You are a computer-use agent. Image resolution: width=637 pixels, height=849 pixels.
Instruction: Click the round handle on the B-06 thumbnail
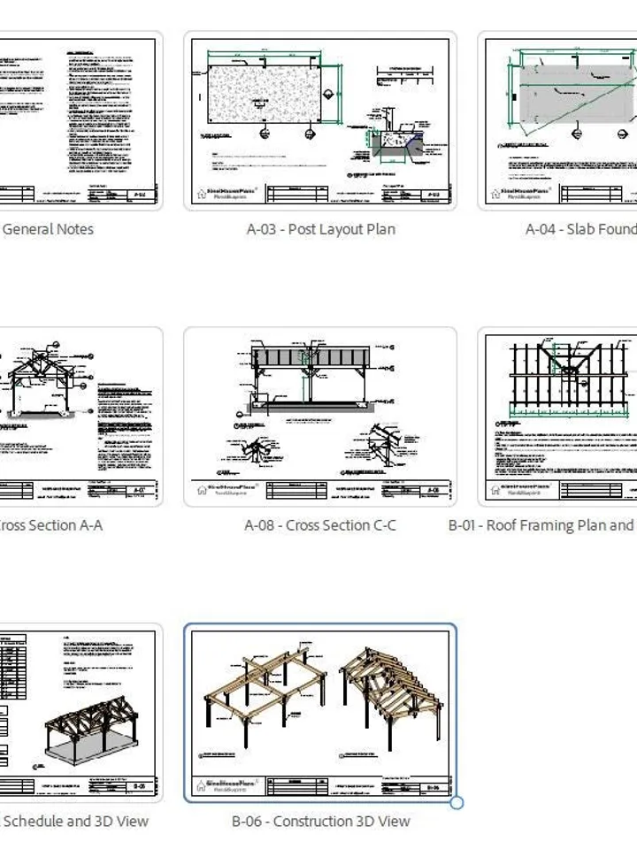tap(457, 803)
